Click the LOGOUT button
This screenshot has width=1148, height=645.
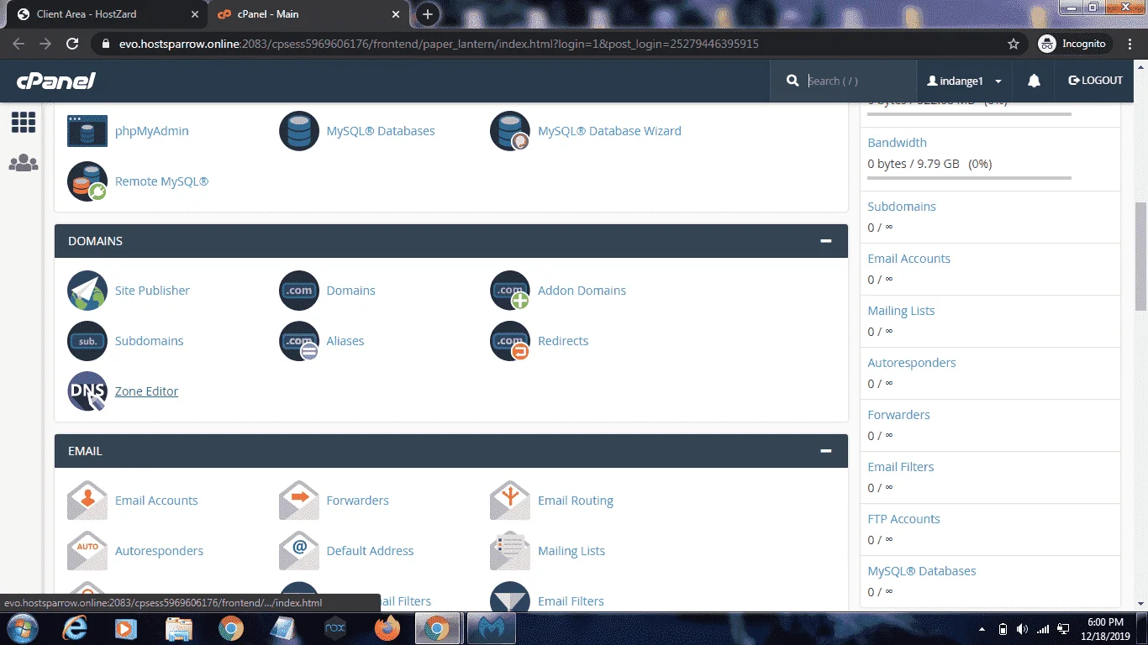coord(1096,81)
